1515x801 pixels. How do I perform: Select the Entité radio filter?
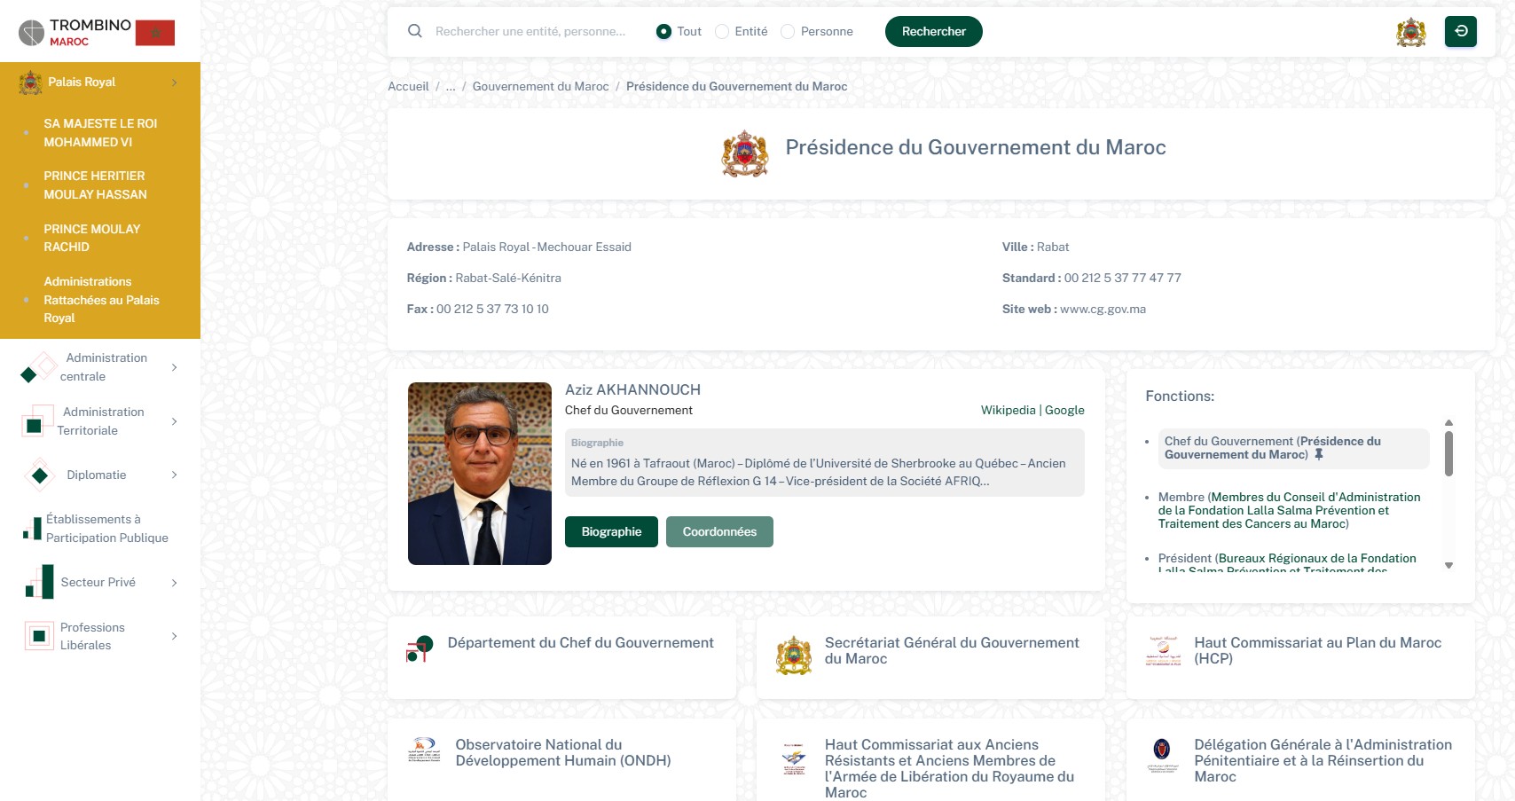tap(722, 32)
